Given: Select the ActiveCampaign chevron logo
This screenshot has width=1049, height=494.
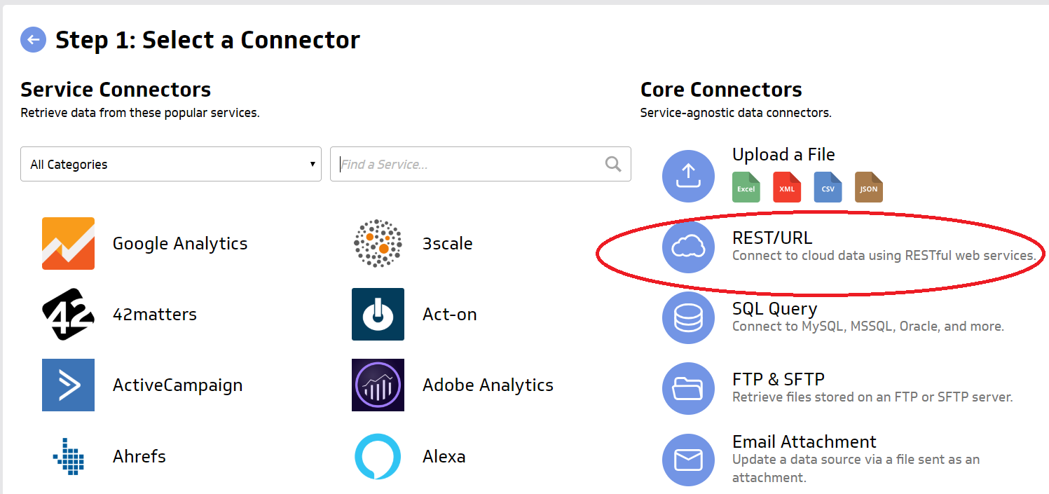Looking at the screenshot, I should pos(68,385).
